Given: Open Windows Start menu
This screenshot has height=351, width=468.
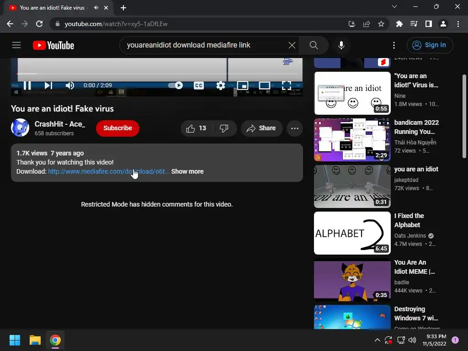Looking at the screenshot, I should click(15, 340).
